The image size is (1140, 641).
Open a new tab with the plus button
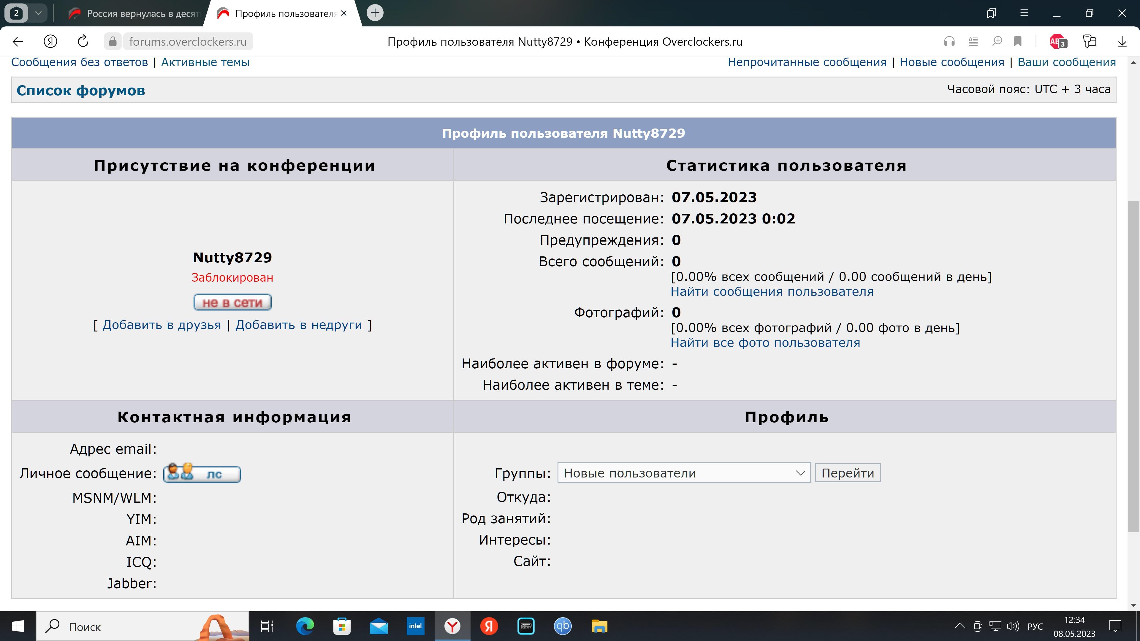(x=375, y=13)
